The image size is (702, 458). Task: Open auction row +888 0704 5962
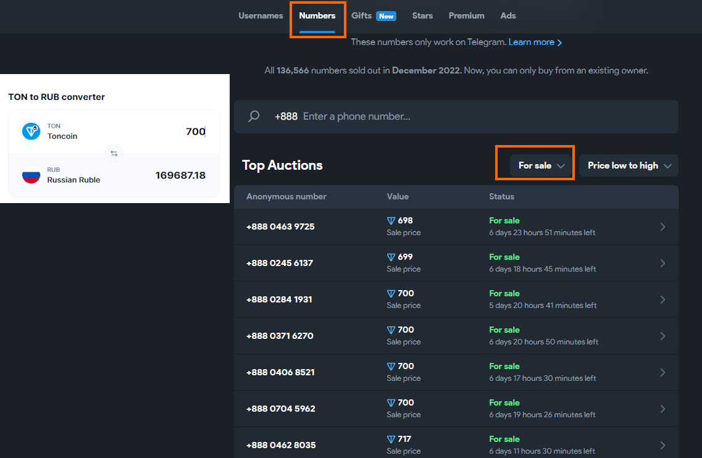tap(456, 409)
